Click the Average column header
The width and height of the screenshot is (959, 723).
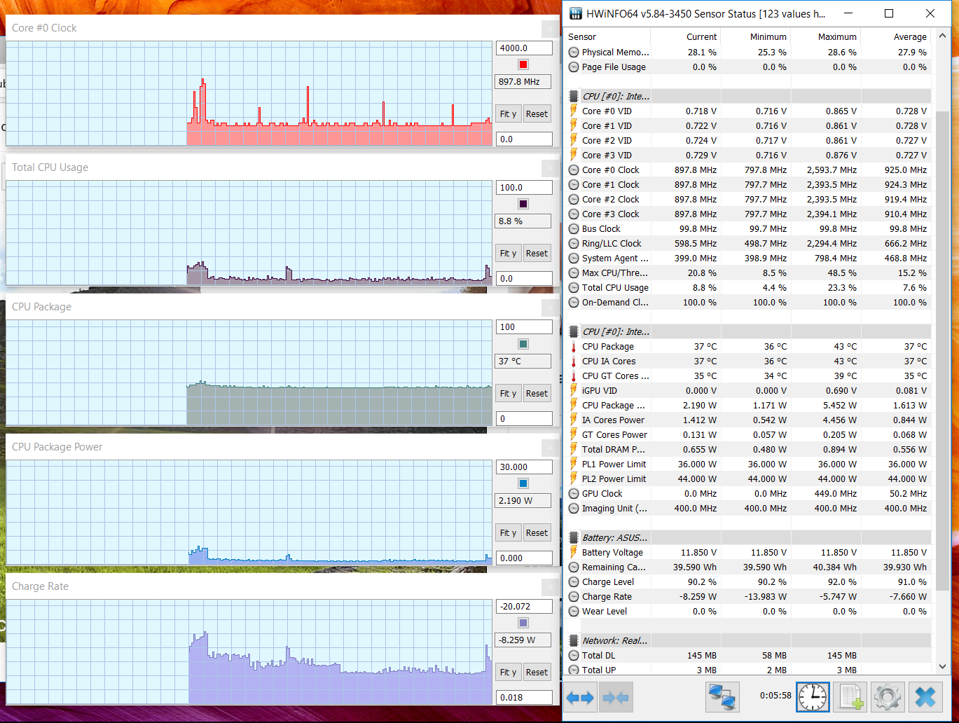[896, 36]
